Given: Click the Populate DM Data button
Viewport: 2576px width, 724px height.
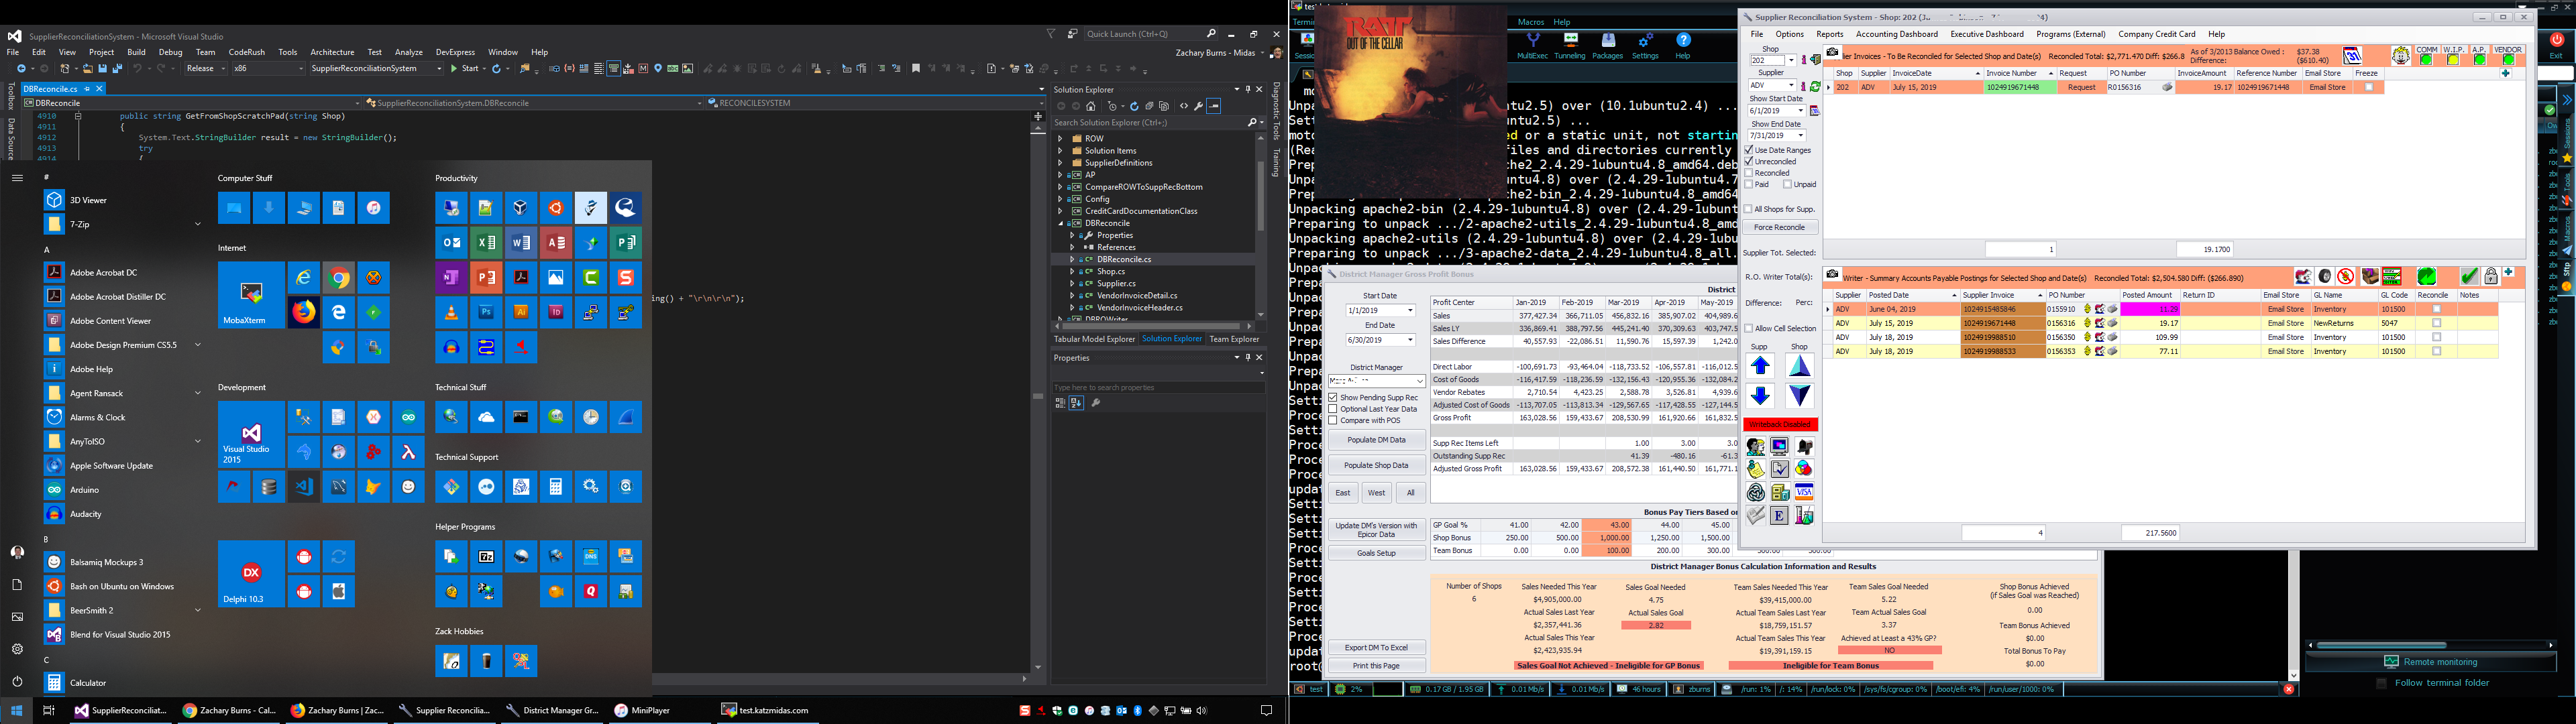Looking at the screenshot, I should tap(1376, 440).
